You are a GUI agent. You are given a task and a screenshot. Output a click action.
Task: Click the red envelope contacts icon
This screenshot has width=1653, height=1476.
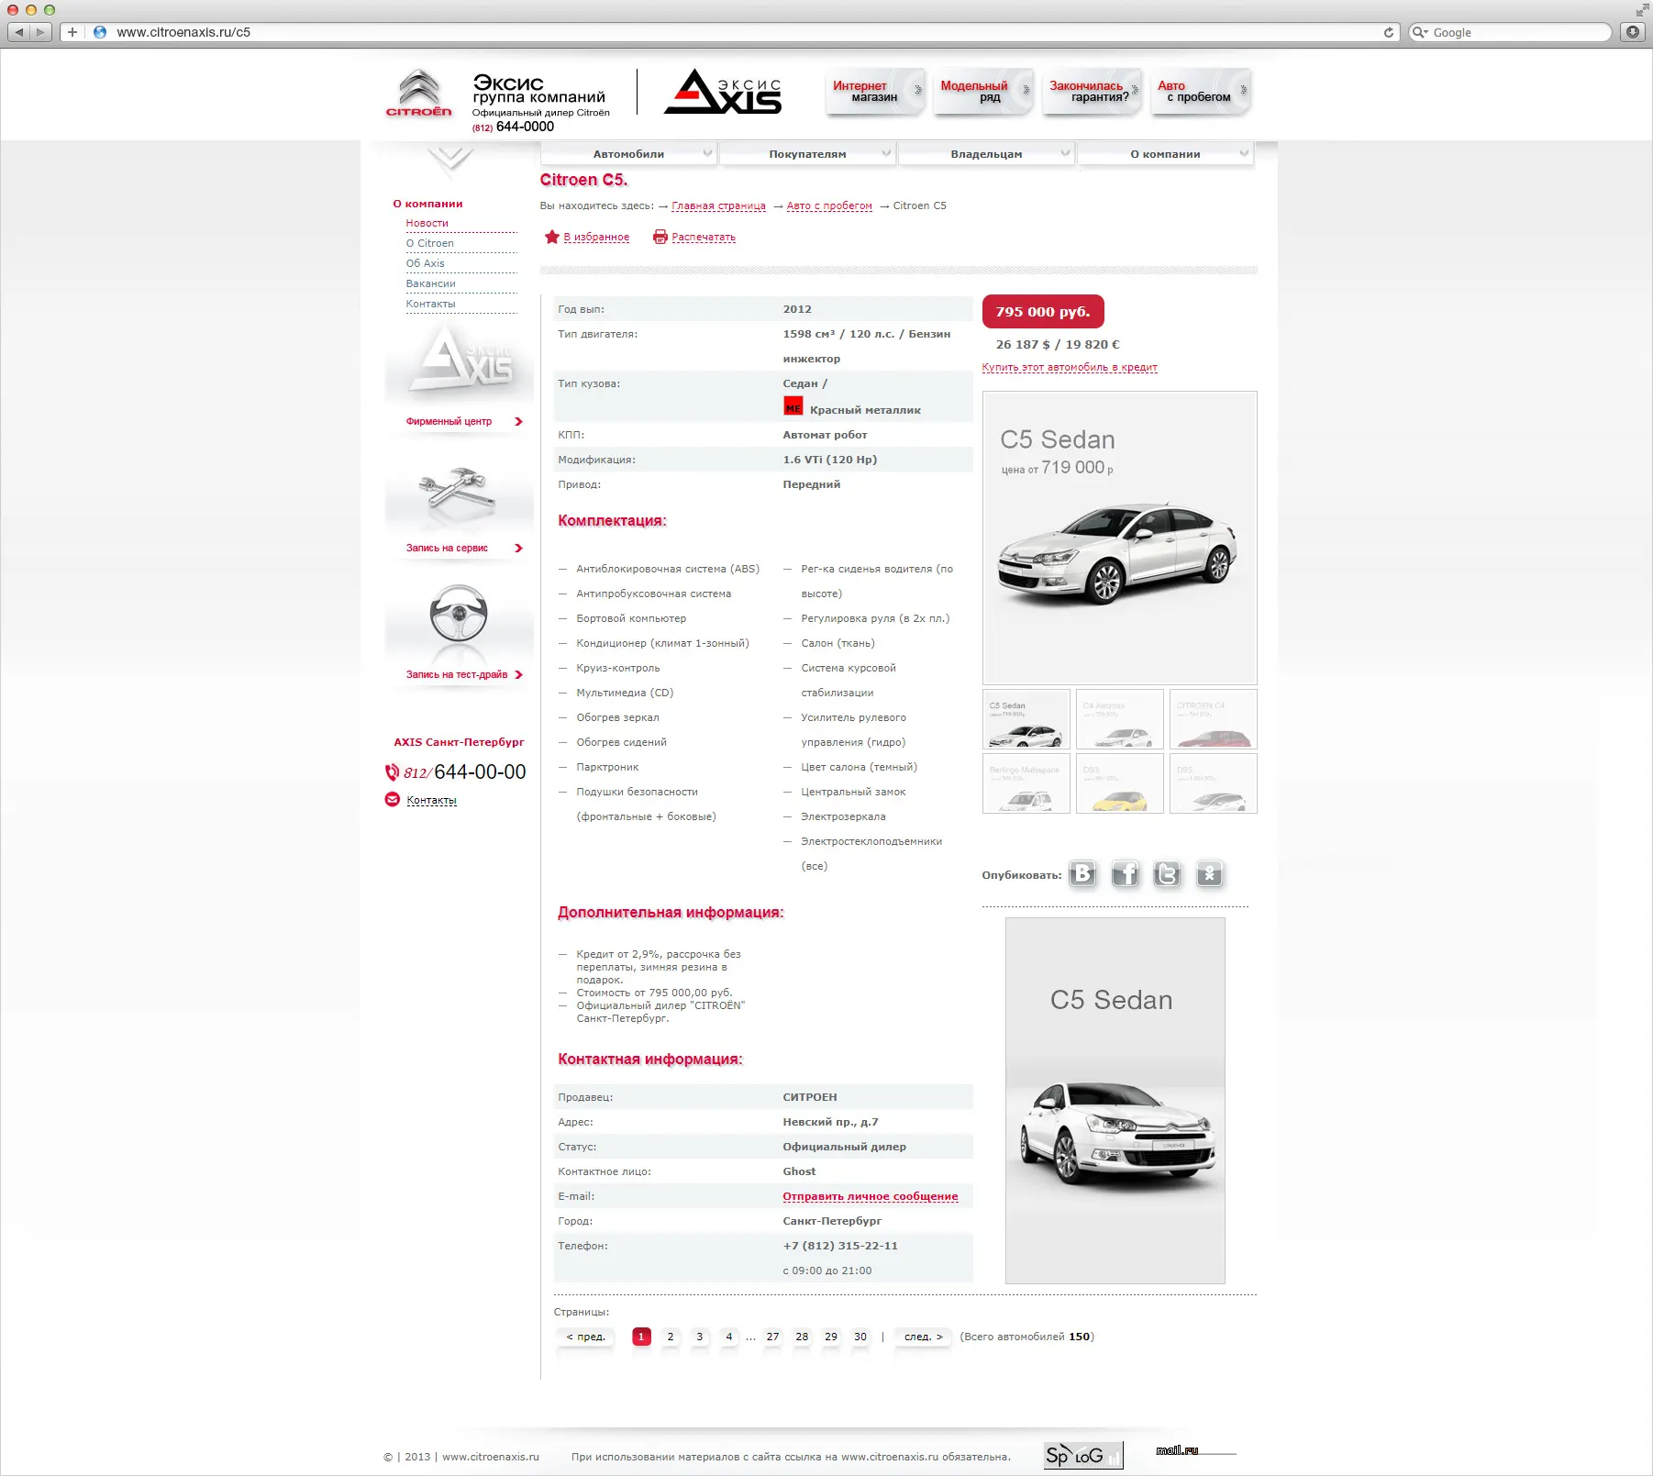pyautogui.click(x=392, y=800)
